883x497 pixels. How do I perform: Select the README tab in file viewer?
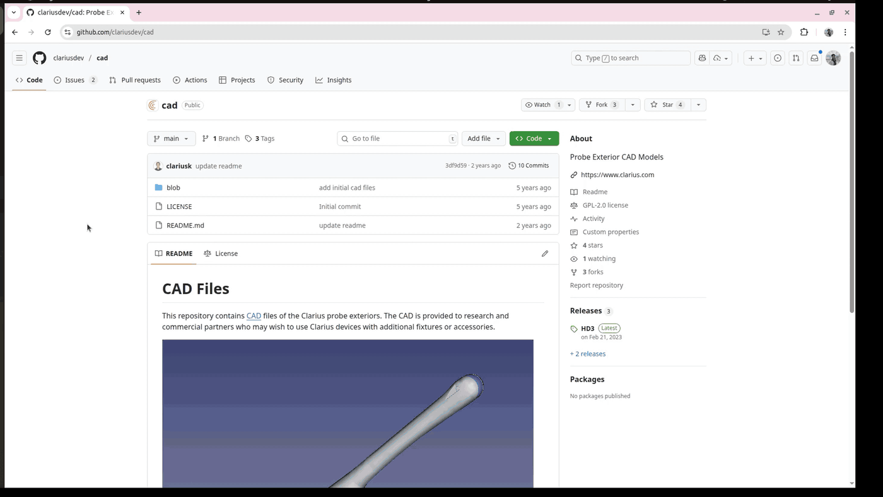(173, 254)
